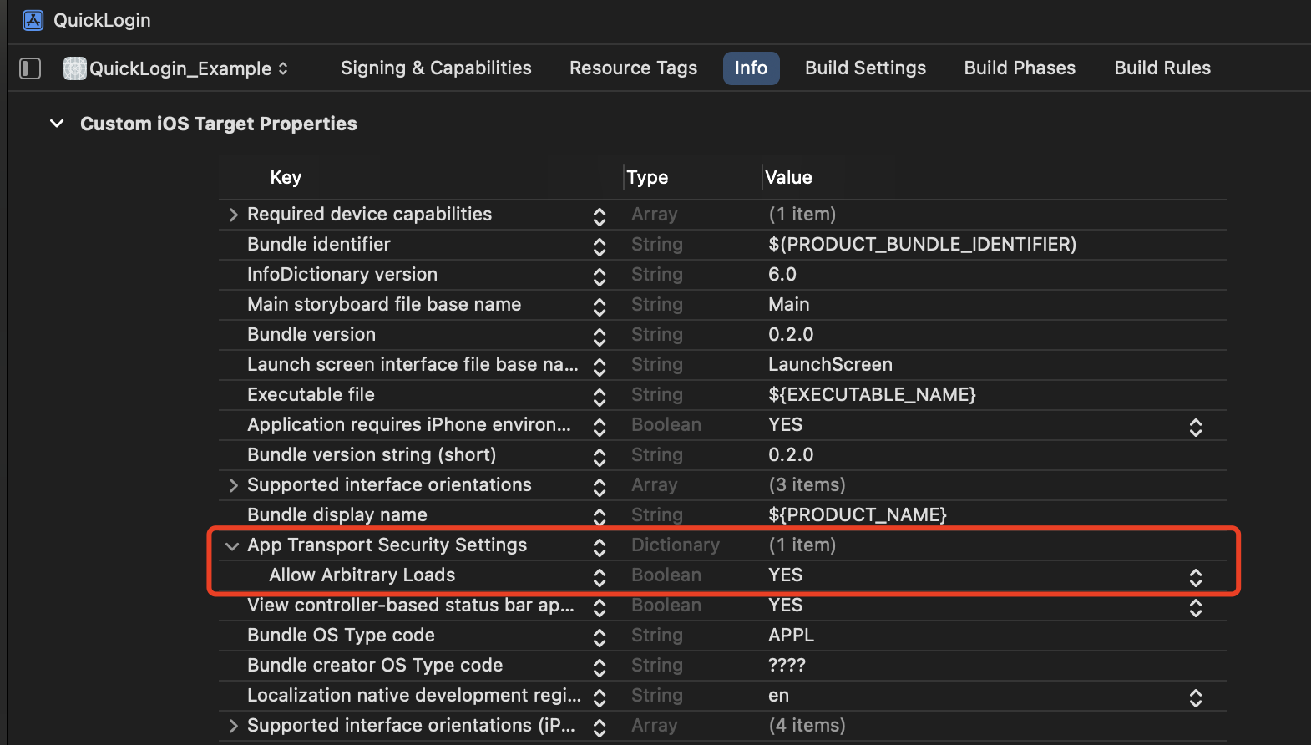The width and height of the screenshot is (1311, 745).
Task: Select the ${PRODUCT_NAME} value cell
Action: [x=858, y=514]
